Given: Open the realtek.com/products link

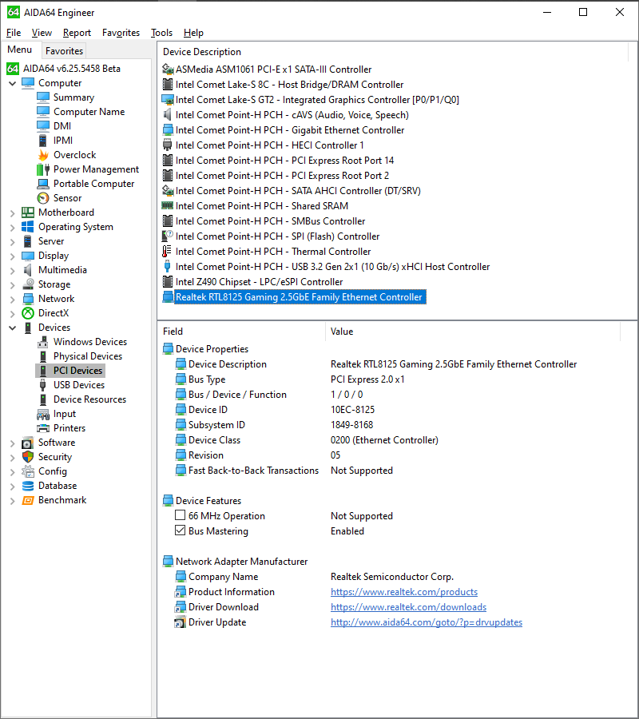Looking at the screenshot, I should (x=404, y=592).
